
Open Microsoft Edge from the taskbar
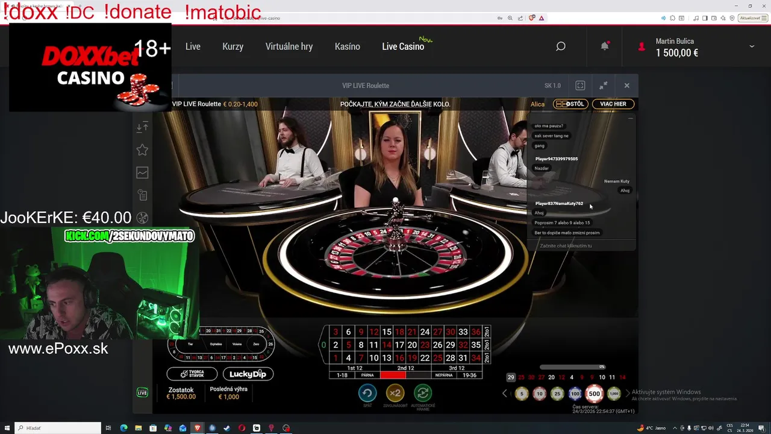[x=123, y=428]
